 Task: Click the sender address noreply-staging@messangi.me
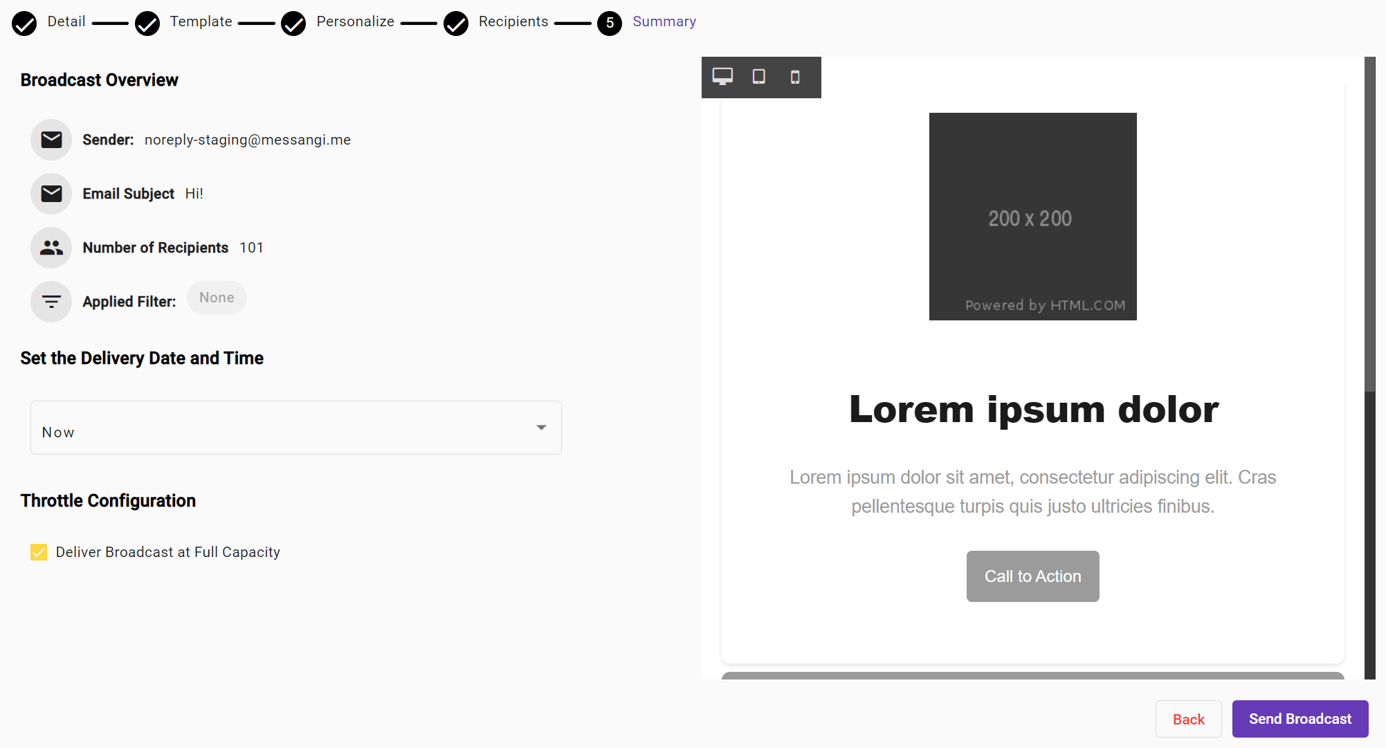click(248, 140)
